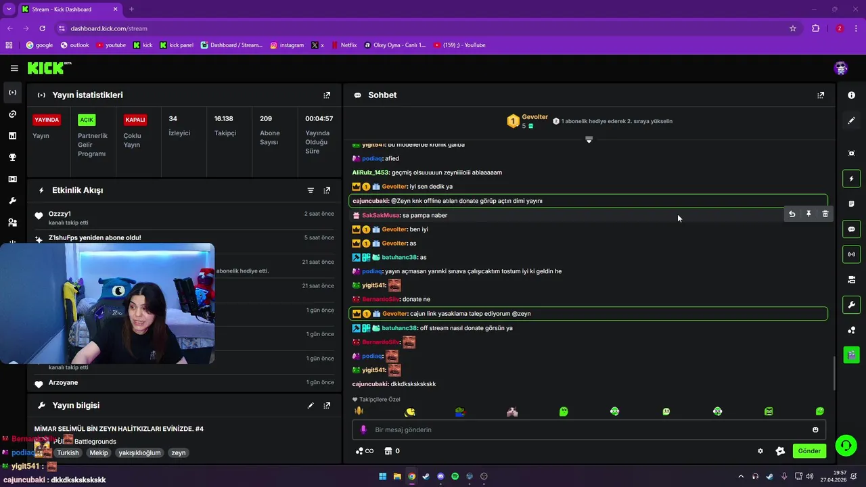Screen dimensions: 866x487
Task: Open the youtube bookmark in bookmarks bar
Action: pyautogui.click(x=111, y=45)
